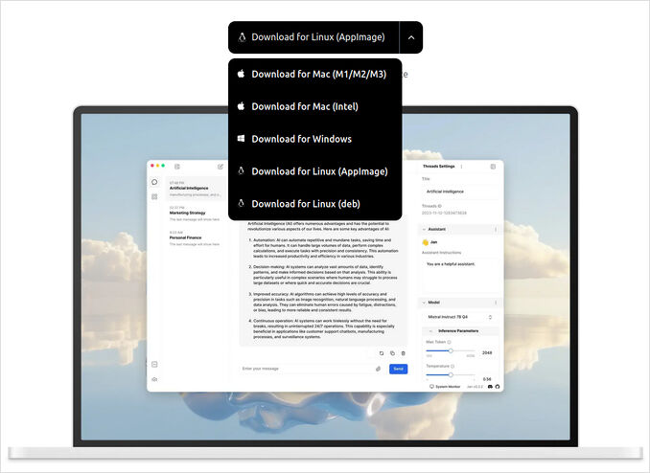Collapse the Assistant section
650x473 pixels.
[424, 229]
